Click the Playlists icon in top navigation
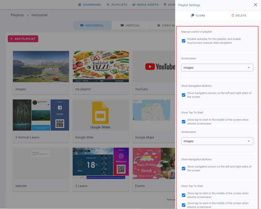 coord(108,5)
